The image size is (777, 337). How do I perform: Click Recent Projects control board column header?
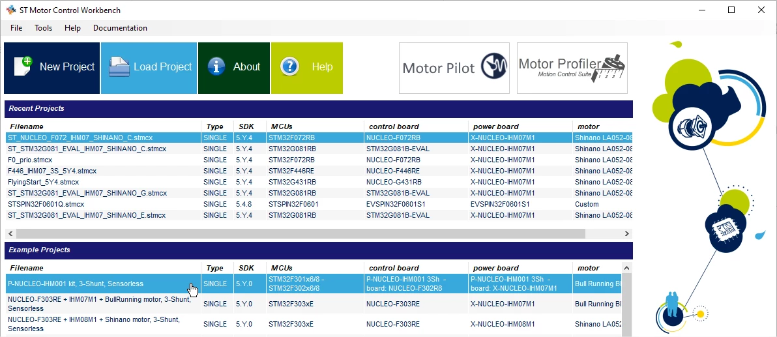416,126
